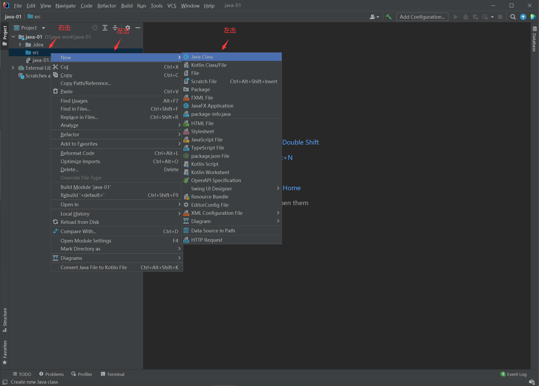Click the Expand All icon in Project panel
Image resolution: width=539 pixels, height=386 pixels.
click(105, 28)
